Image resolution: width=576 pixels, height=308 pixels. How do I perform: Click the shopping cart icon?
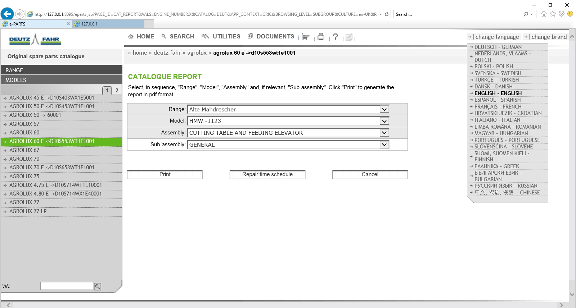pos(306,37)
